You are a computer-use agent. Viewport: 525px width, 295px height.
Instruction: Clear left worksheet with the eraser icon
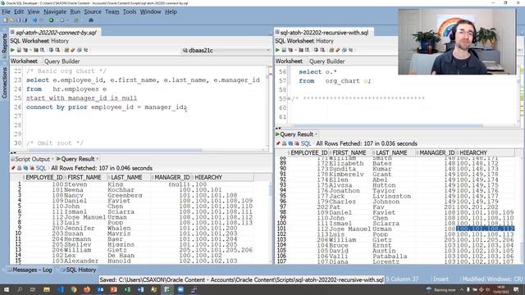[73, 50]
